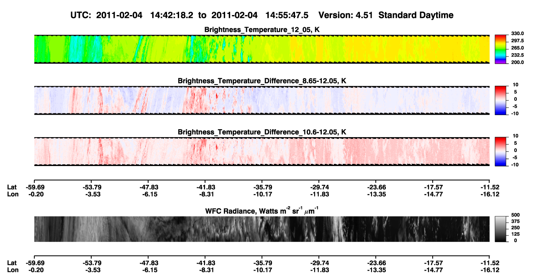The image size is (544, 279).
Task: Click the 10 tick on the 8.65-12.05 colorbar
Action: tap(516, 85)
